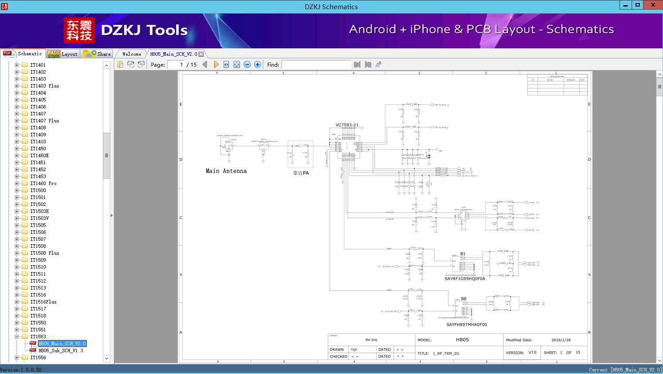Screen dimensions: 663x374
Task: Click the page number input box
Action: (176, 64)
